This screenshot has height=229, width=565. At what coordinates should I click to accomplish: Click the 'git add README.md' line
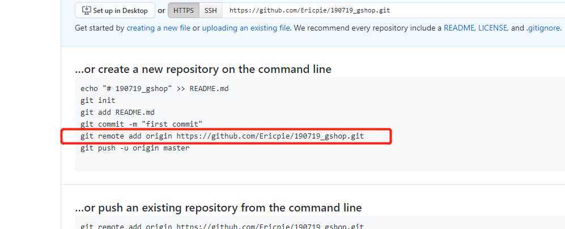117,113
